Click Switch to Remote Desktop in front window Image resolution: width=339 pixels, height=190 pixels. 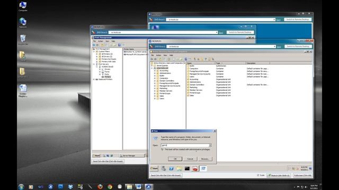[x=298, y=46]
